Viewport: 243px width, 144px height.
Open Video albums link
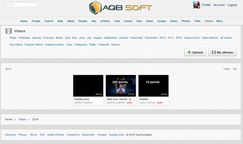(210, 38)
